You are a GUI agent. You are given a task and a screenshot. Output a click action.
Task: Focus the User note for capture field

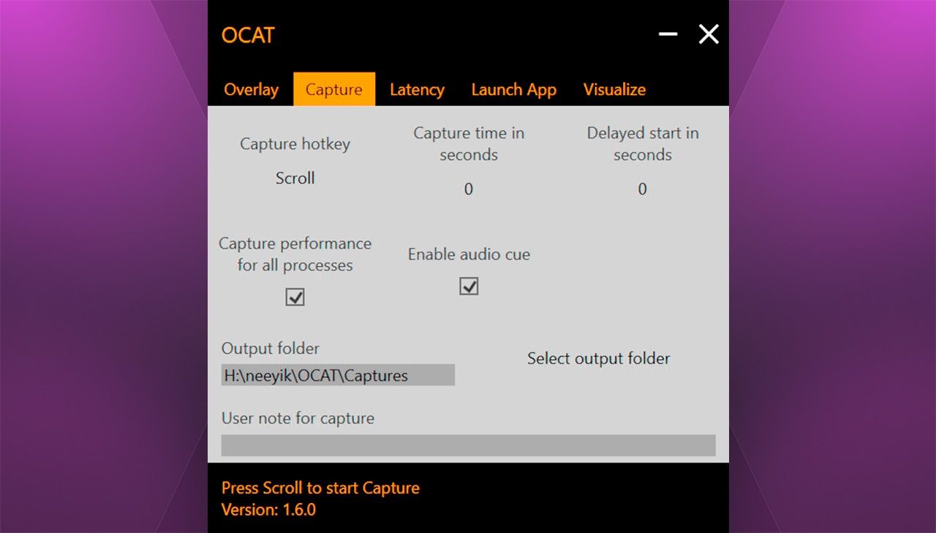tap(468, 445)
